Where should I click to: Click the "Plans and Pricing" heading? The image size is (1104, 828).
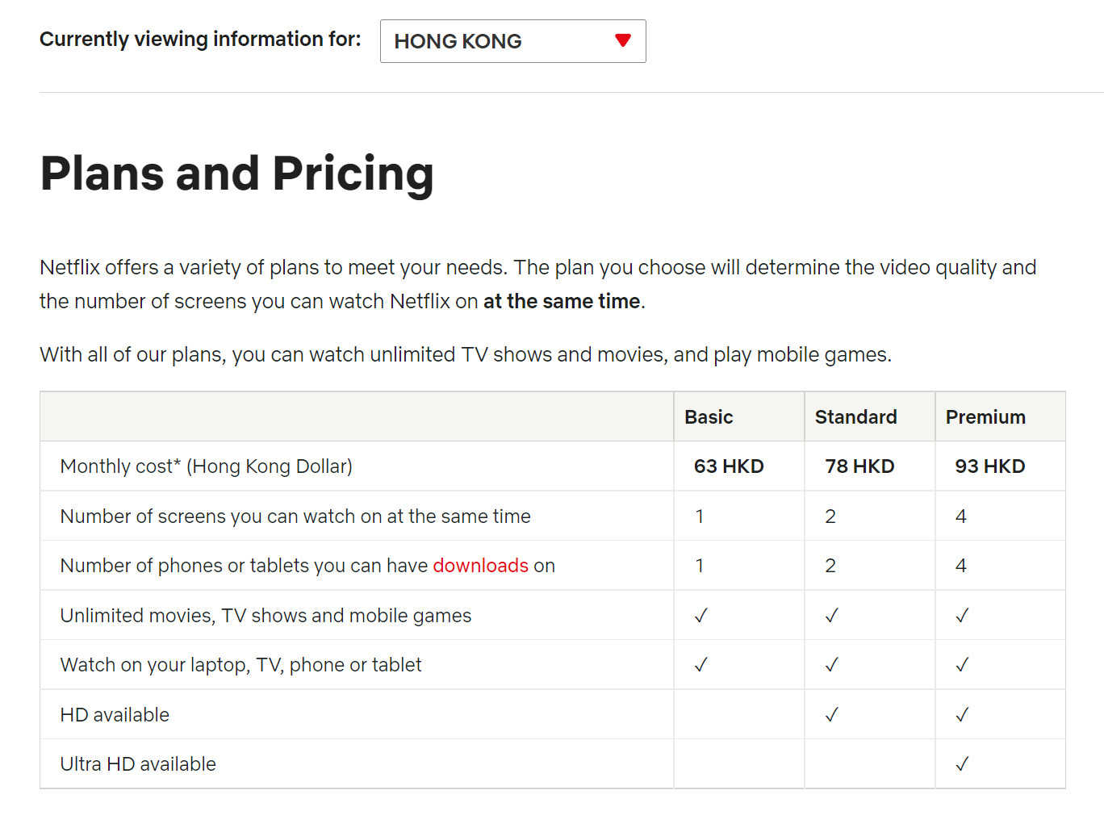tap(236, 174)
